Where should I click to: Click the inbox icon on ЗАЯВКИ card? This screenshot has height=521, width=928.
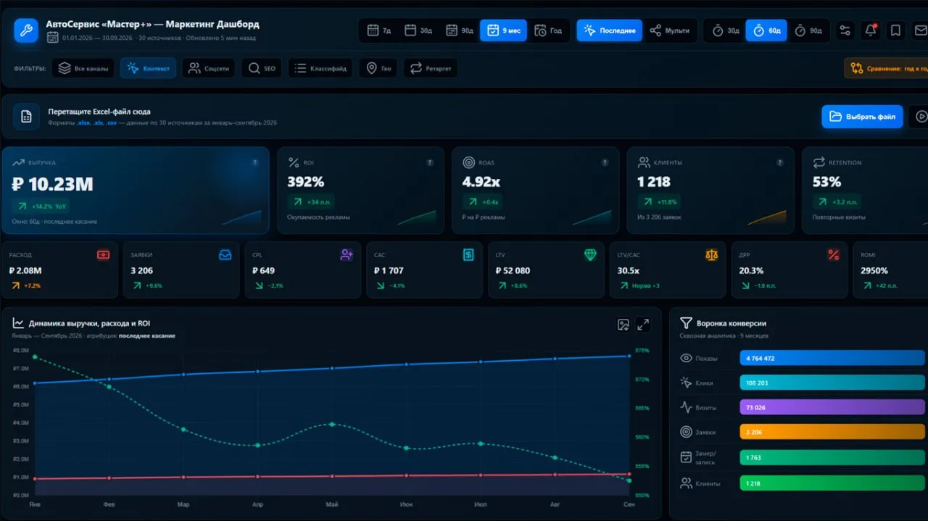point(225,255)
